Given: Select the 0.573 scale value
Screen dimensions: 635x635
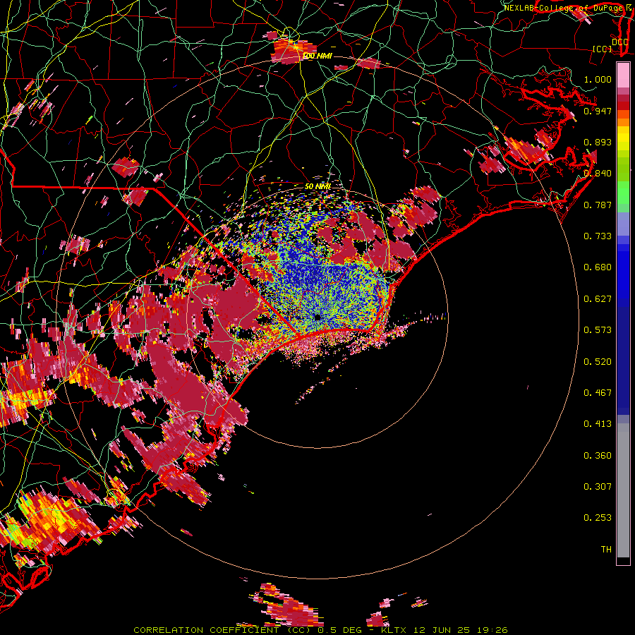Looking at the screenshot, I should 598,330.
